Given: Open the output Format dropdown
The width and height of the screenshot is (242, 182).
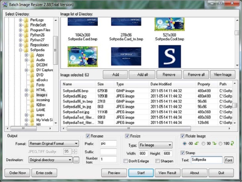Looking at the screenshot, I should (54, 144).
